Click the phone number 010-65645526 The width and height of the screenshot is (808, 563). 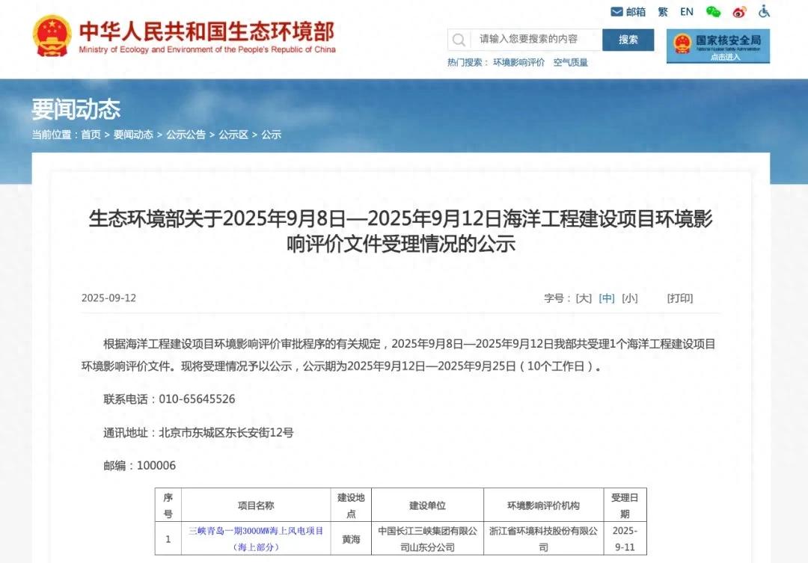coord(197,399)
